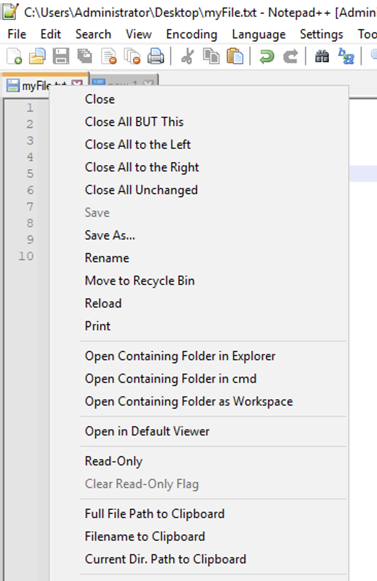The width and height of the screenshot is (377, 581).
Task: Enable Read-Only from the context menu
Action: [x=113, y=461]
